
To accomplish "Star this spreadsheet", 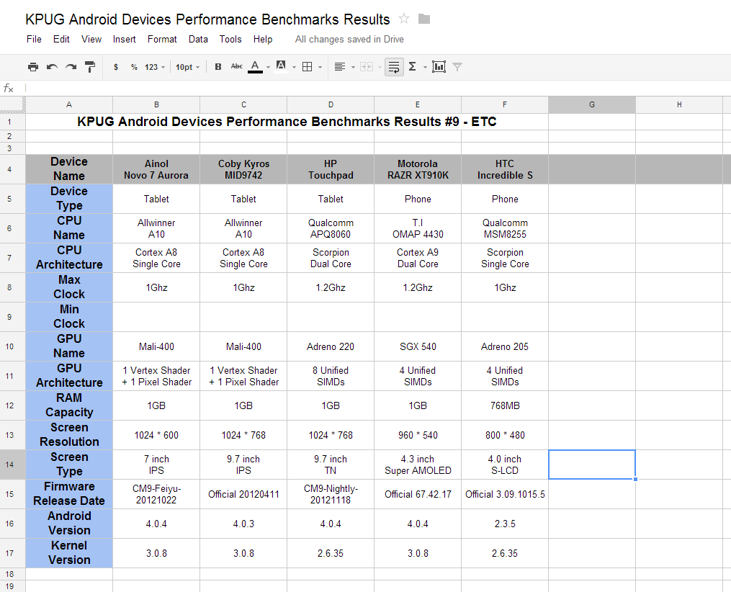I will click(404, 19).
